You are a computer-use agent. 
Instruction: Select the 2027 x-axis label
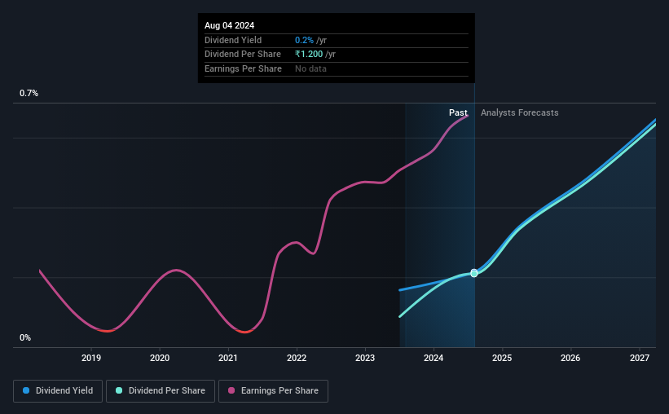click(x=640, y=358)
